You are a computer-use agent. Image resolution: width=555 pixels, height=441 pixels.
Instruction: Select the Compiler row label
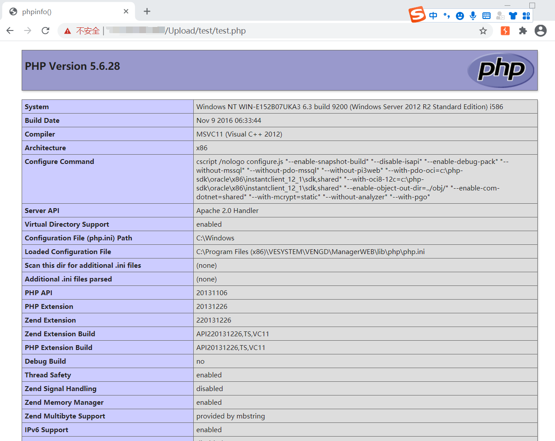point(40,134)
